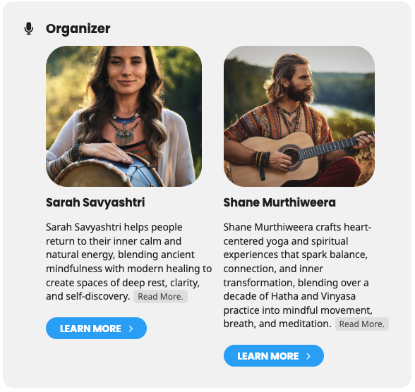Click the Shane Murthiweera name heading
This screenshot has height=392, width=415.
(279, 202)
